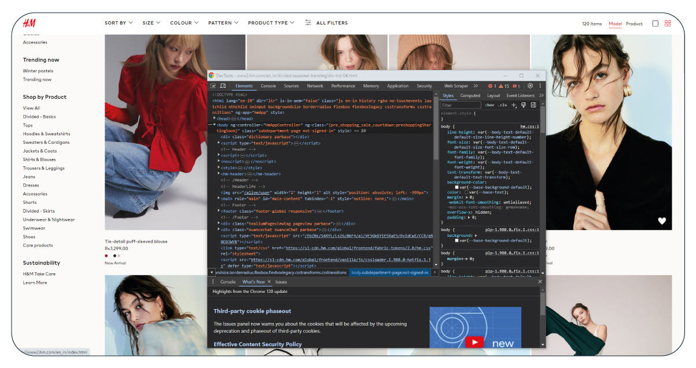The width and height of the screenshot is (696, 368).
Task: Click base-background-default color swatch in background-color
Action: [457, 188]
